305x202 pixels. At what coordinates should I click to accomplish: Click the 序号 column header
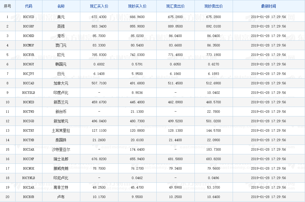(x=8, y=6)
